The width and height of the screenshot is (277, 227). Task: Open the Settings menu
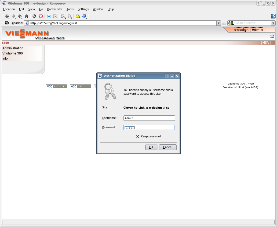tap(83, 9)
